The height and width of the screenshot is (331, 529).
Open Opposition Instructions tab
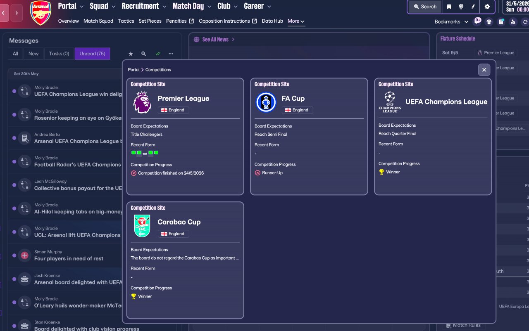(x=228, y=21)
